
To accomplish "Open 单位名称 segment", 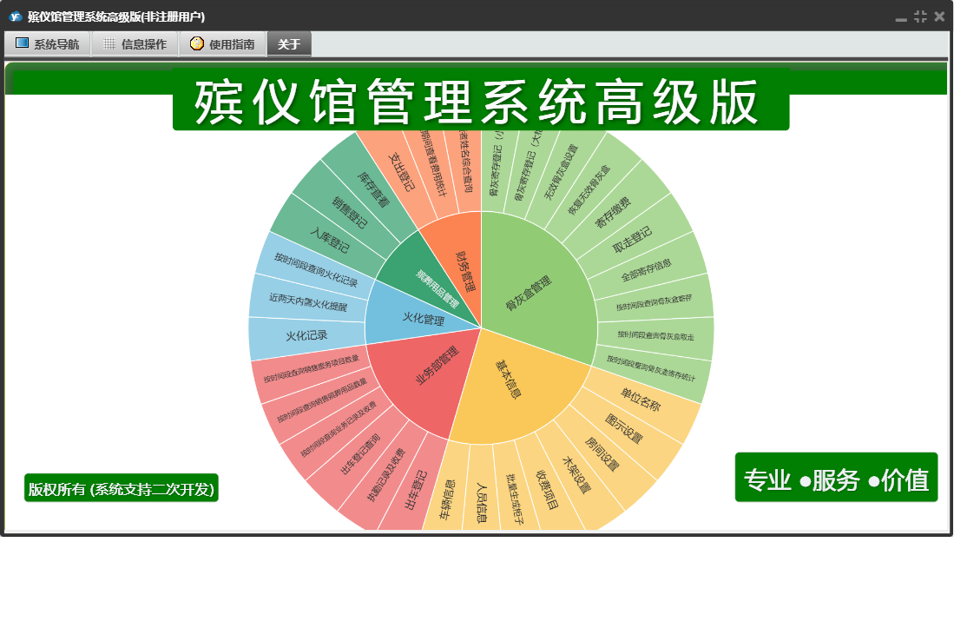I will (640, 400).
